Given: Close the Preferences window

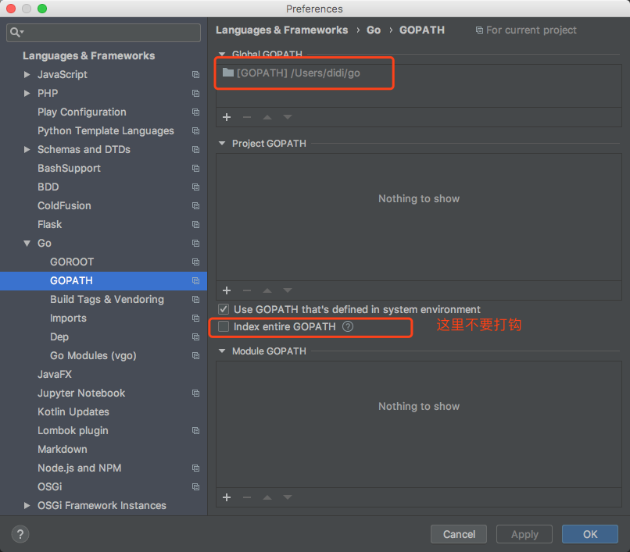Looking at the screenshot, I should pos(11,9).
